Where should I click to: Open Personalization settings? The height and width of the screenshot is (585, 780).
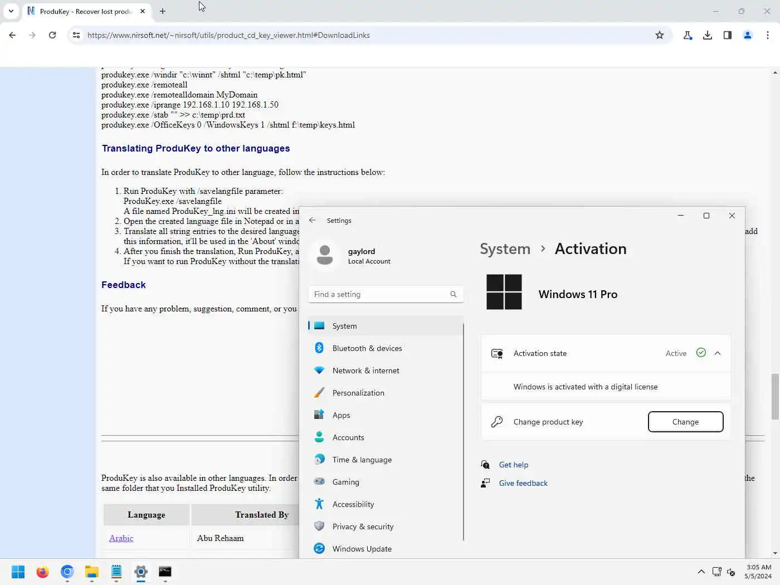(386, 393)
